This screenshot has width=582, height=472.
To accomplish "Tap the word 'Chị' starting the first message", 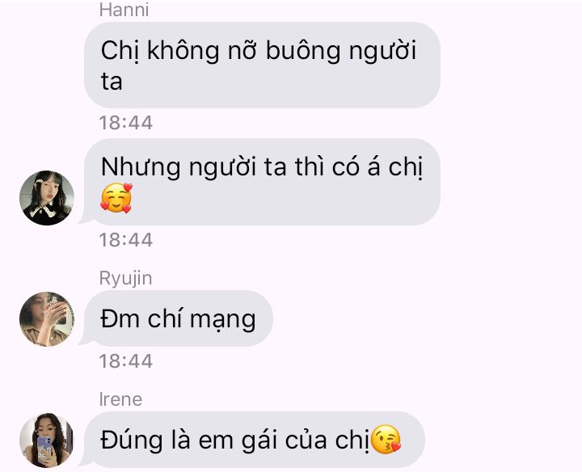I will 119,51.
